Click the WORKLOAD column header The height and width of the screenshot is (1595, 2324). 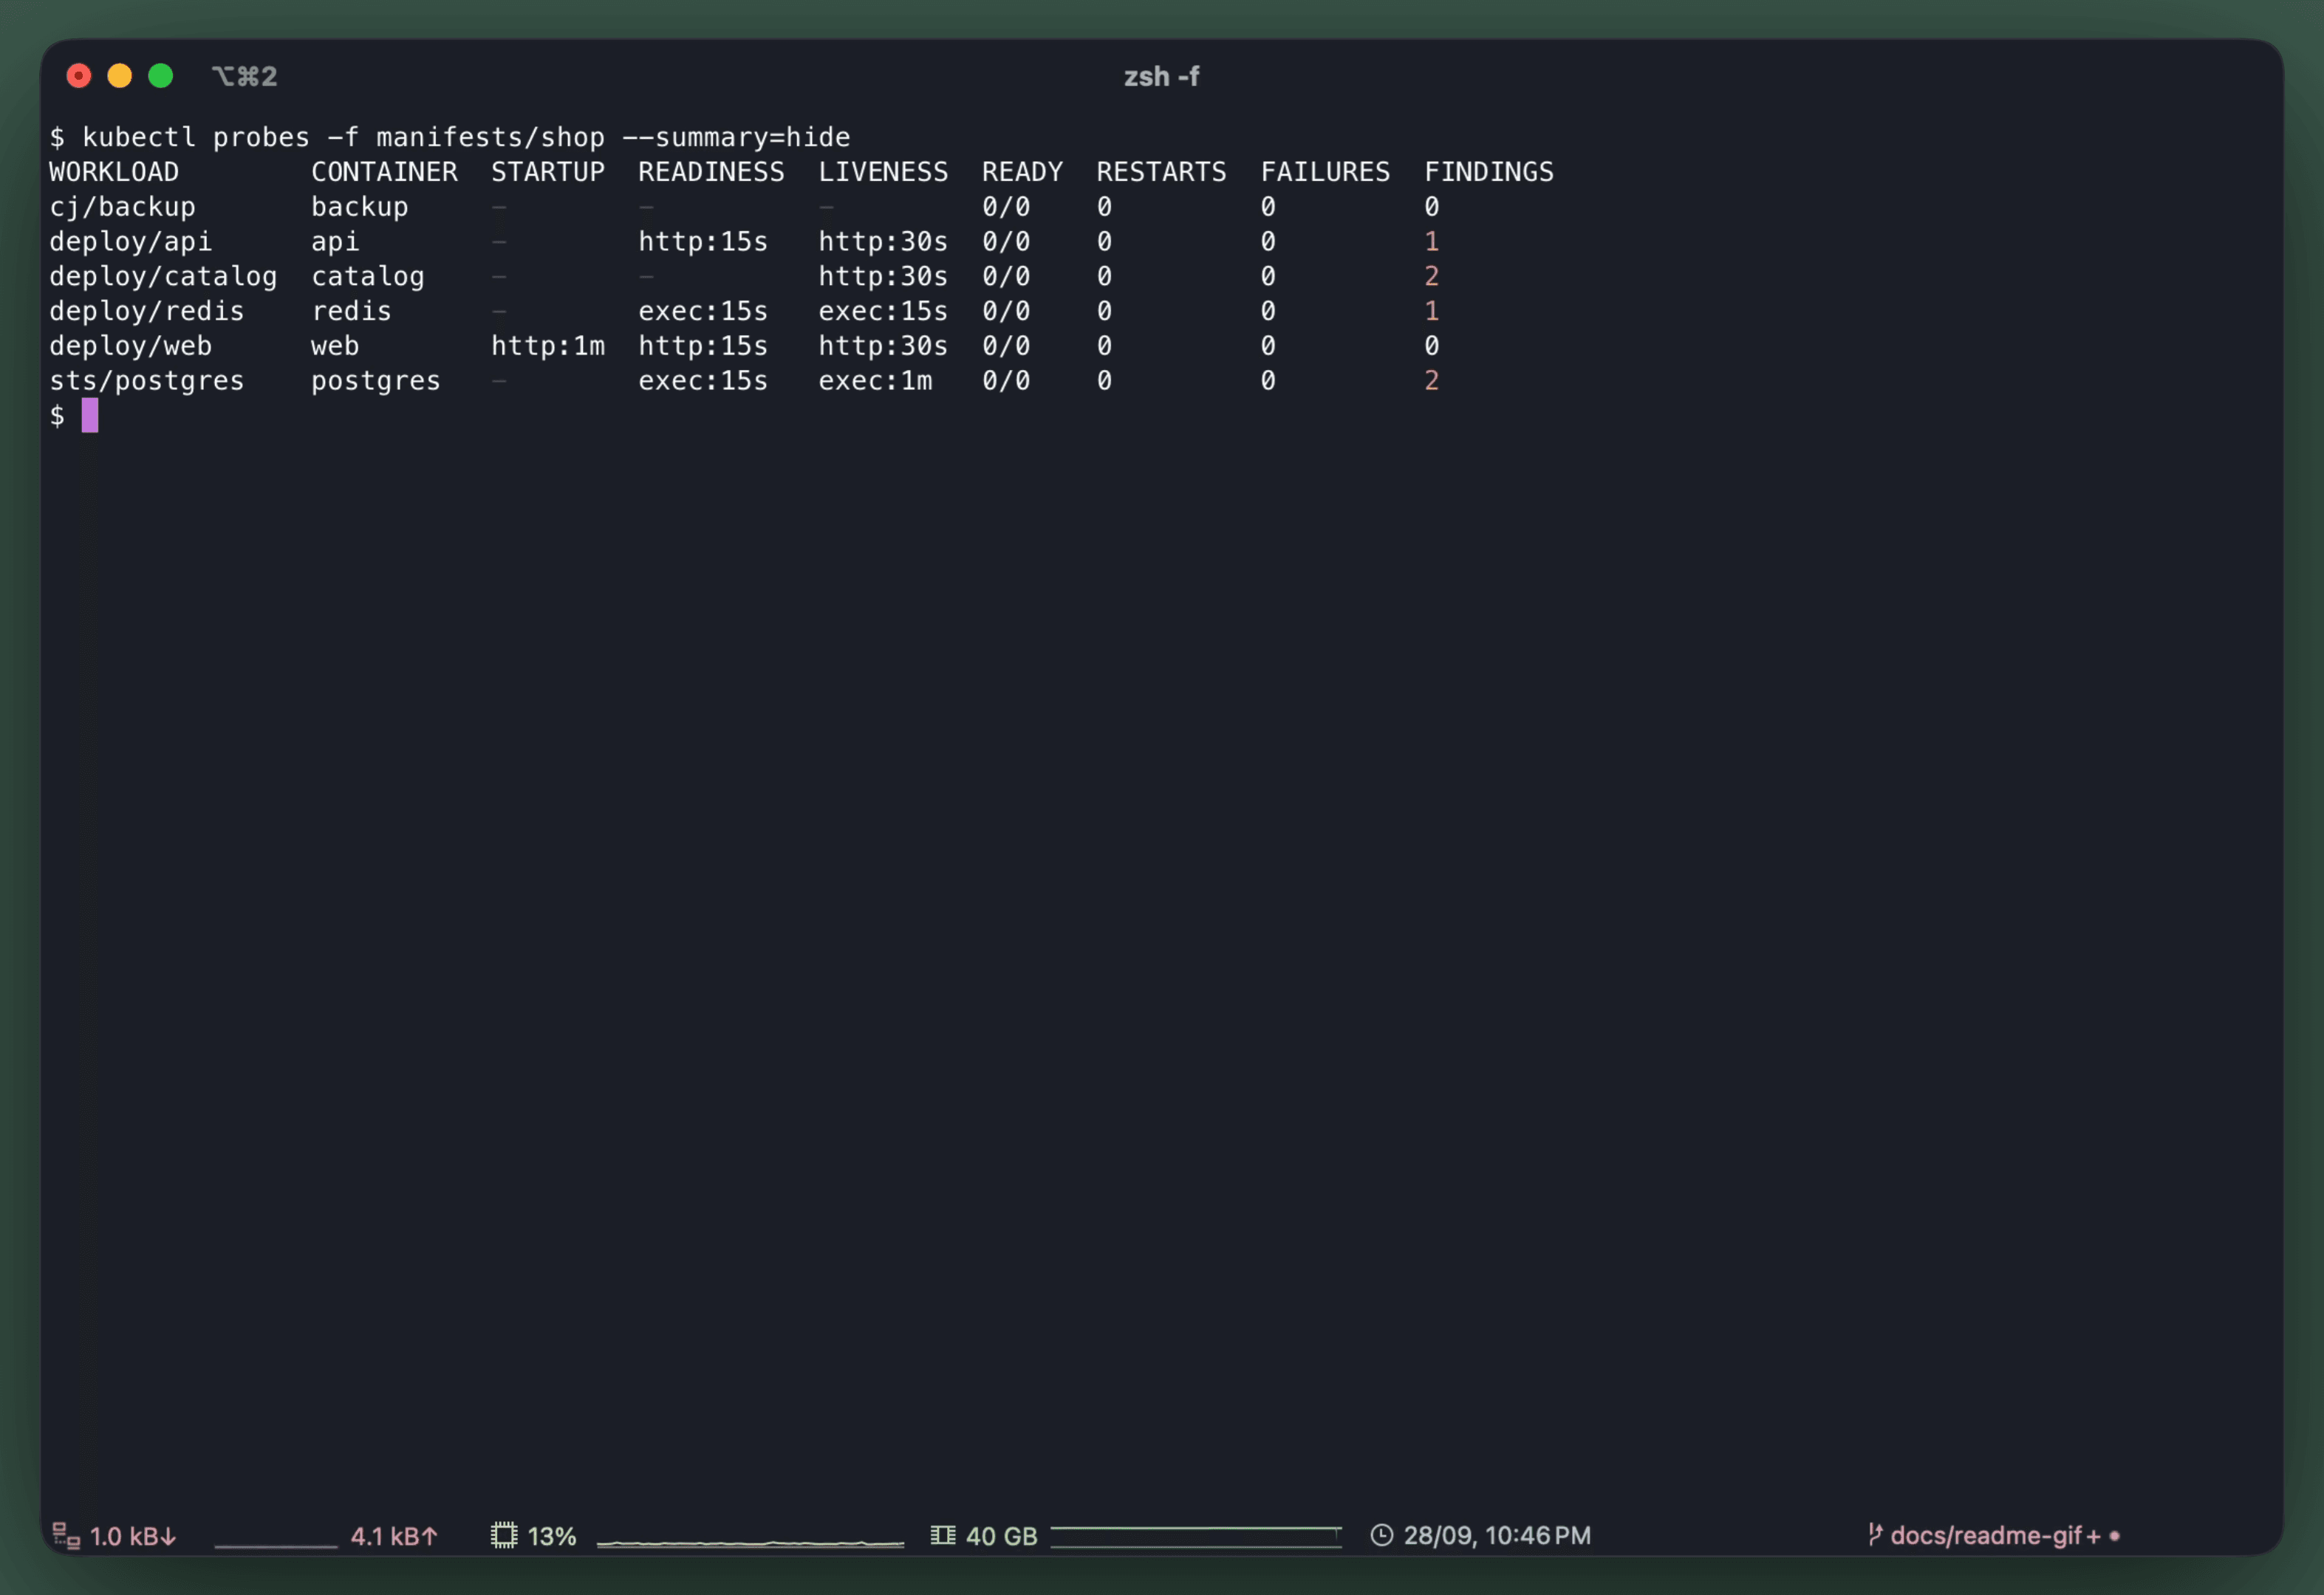coord(114,172)
